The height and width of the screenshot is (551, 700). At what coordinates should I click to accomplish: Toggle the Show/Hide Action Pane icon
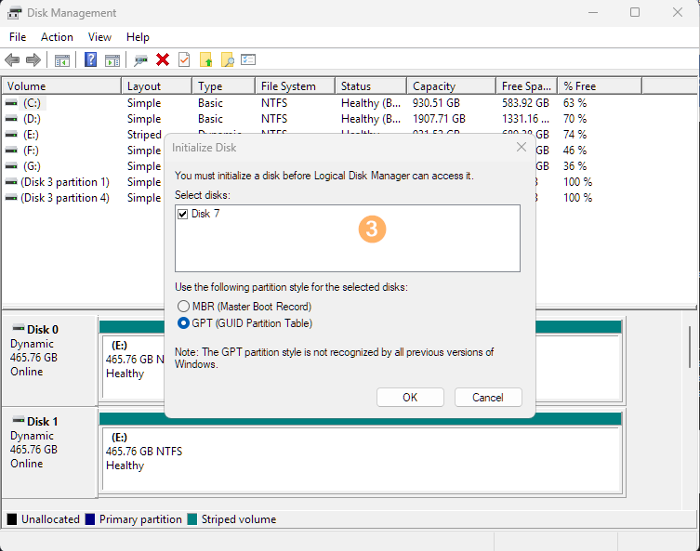pos(112,60)
